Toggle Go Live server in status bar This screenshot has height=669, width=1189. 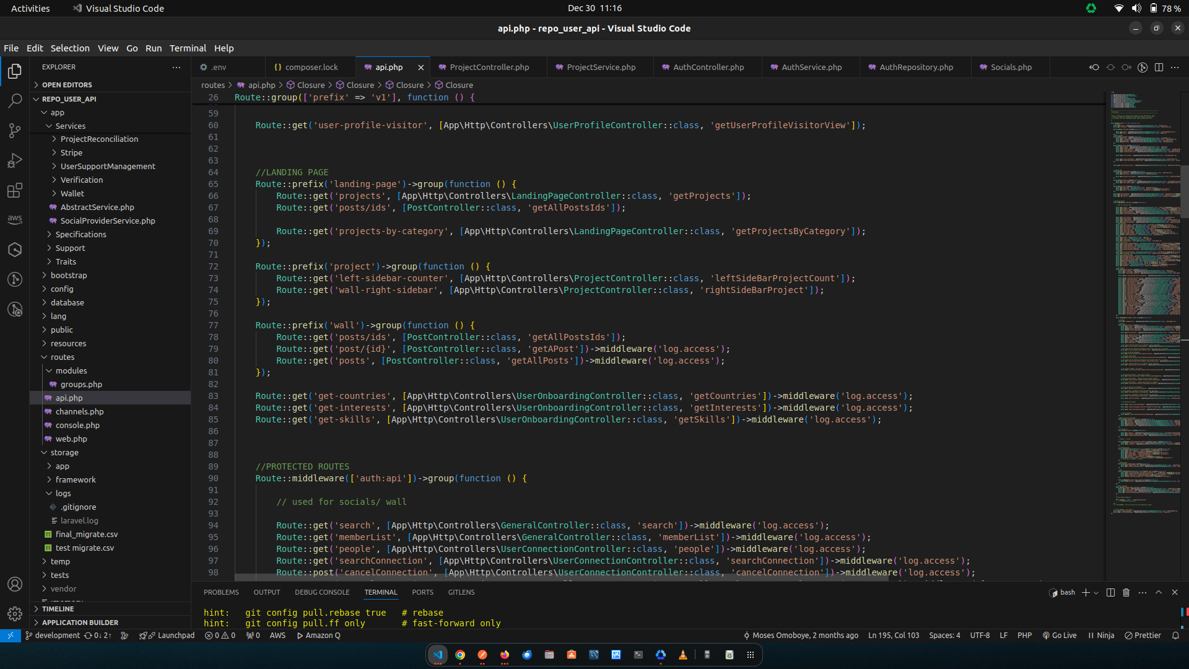click(x=1060, y=636)
